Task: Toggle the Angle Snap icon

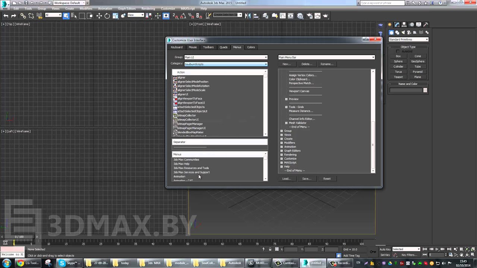Action: [183, 16]
